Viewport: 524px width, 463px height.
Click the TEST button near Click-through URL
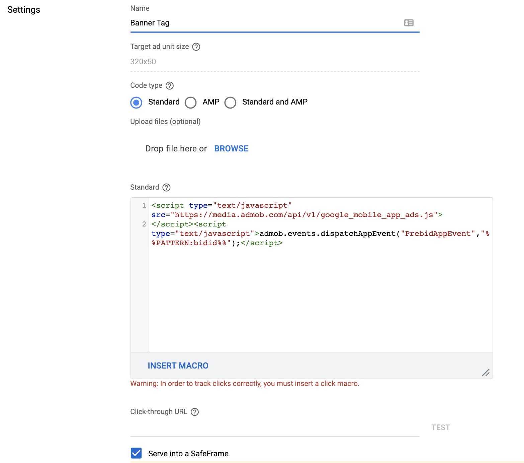440,427
